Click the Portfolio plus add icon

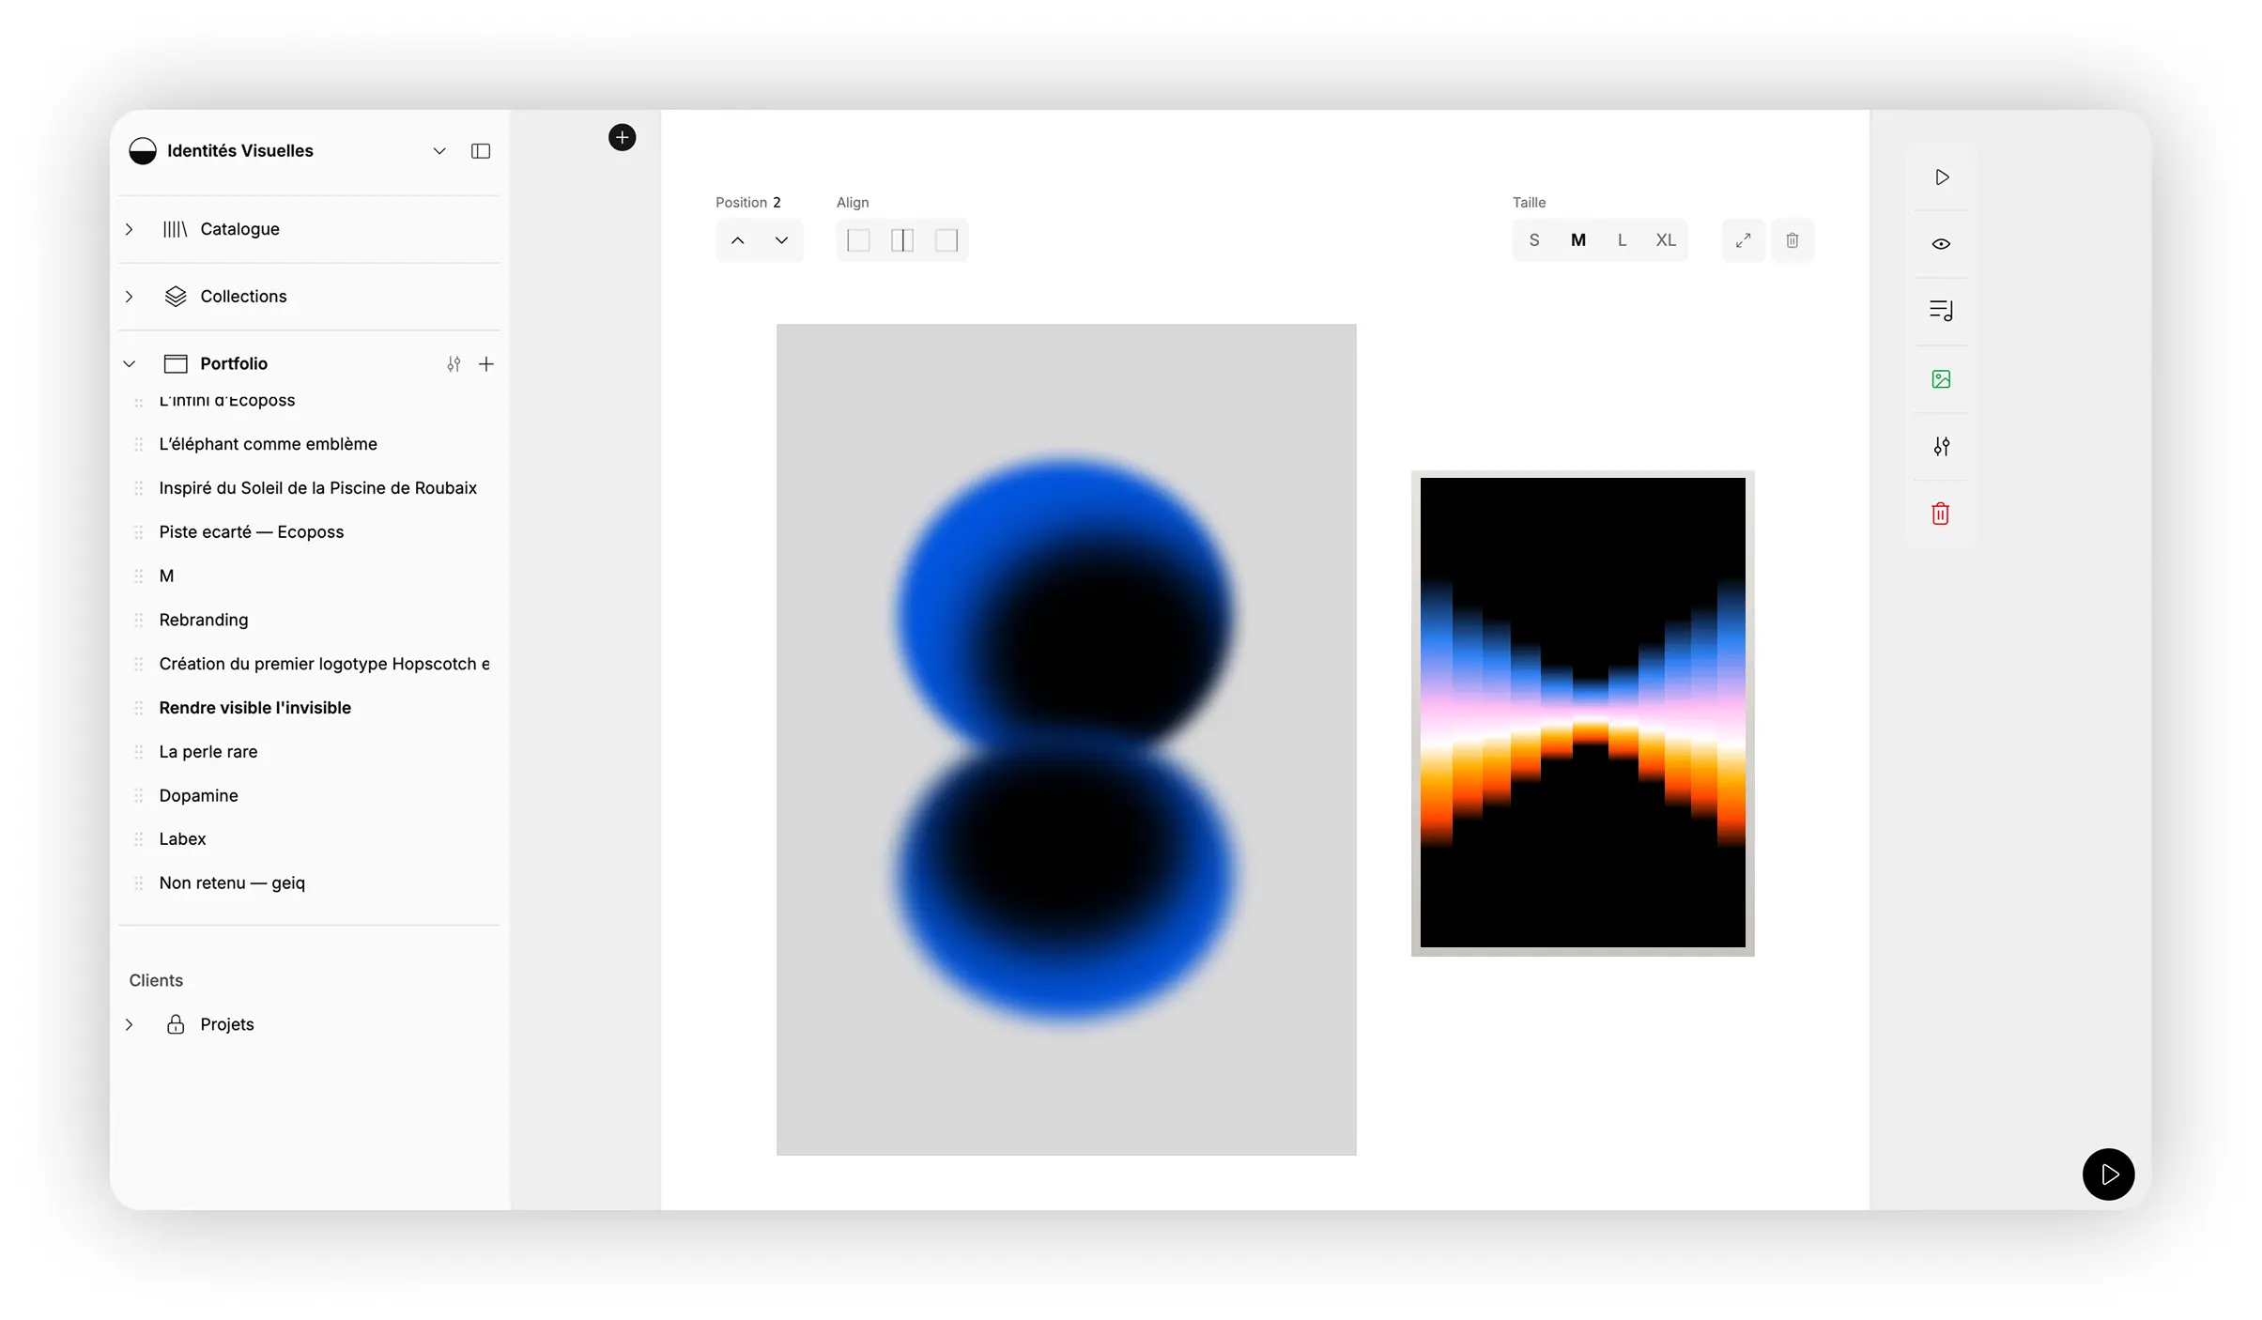(x=485, y=364)
